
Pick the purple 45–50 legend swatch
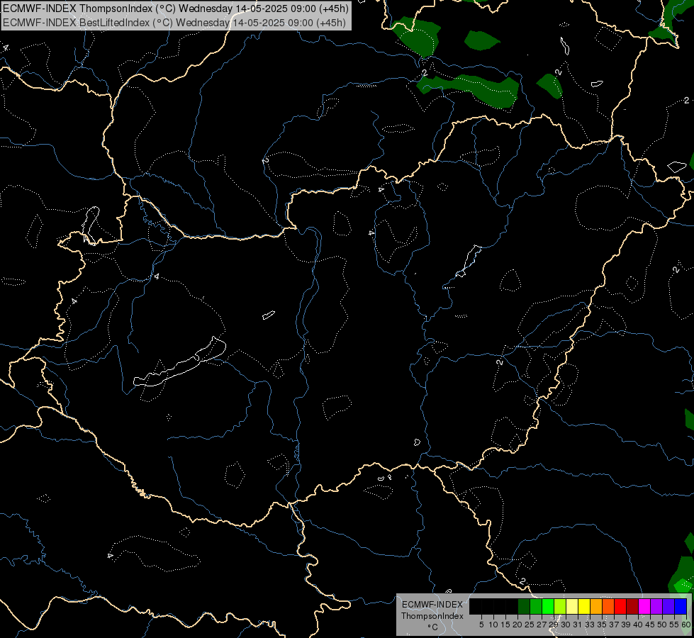click(656, 606)
